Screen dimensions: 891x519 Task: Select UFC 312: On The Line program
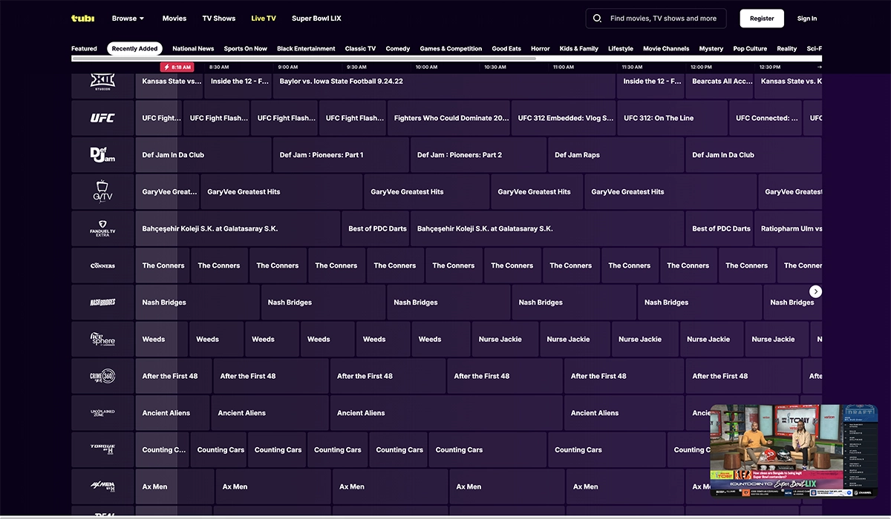(672, 118)
